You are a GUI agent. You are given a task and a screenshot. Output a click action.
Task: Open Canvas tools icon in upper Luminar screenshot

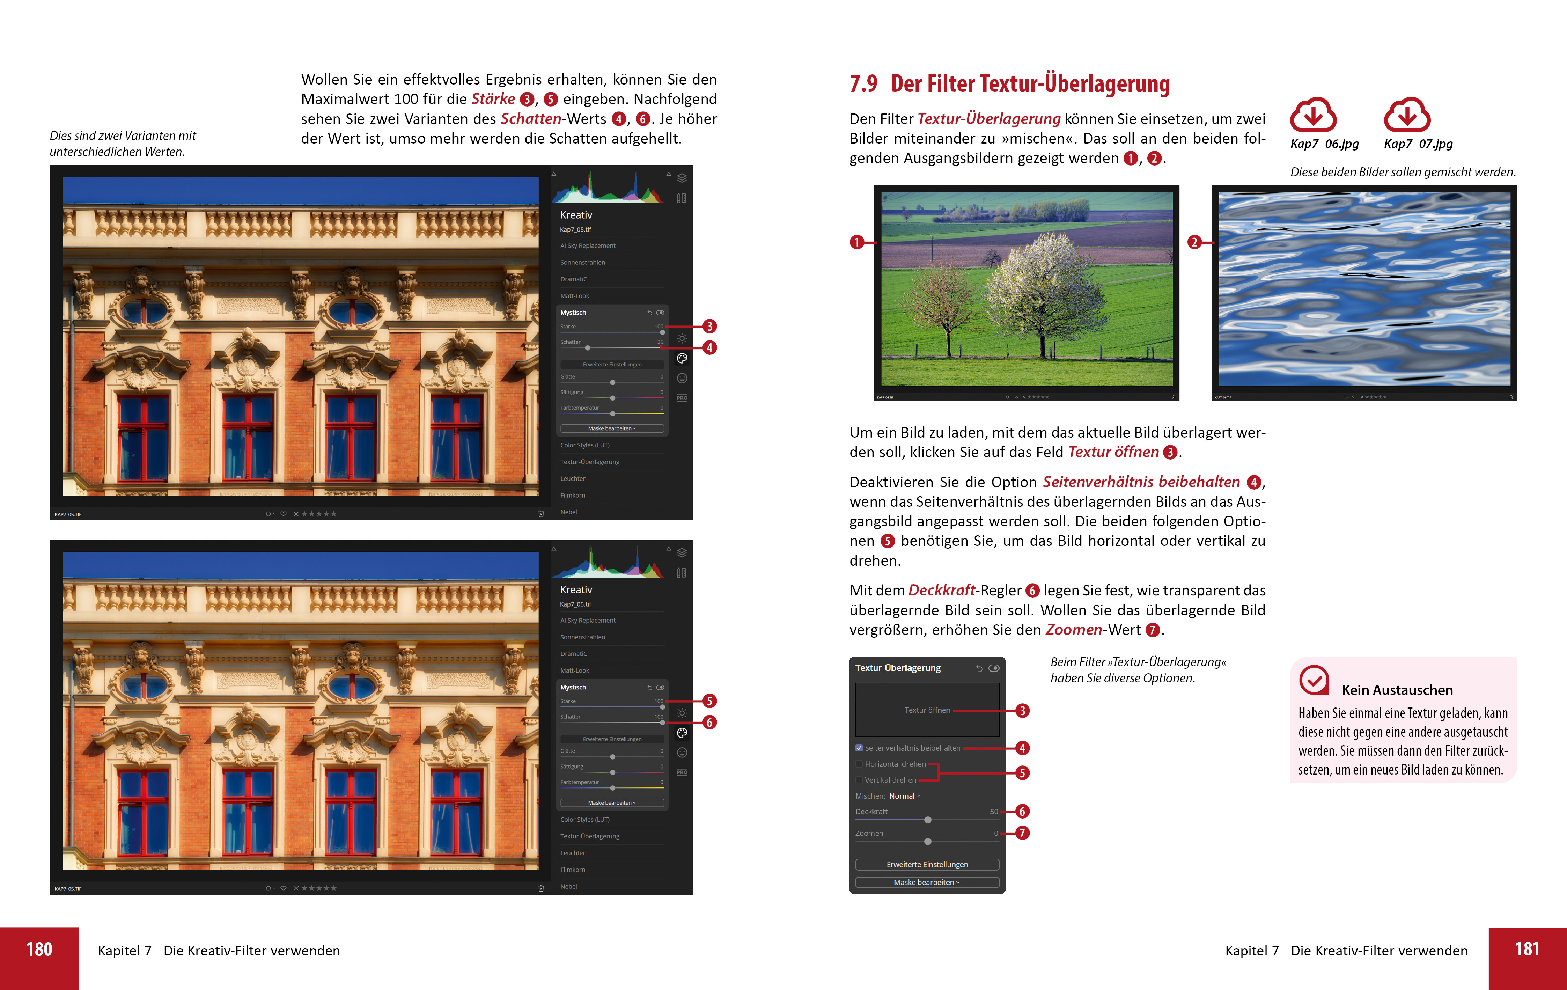point(681,198)
